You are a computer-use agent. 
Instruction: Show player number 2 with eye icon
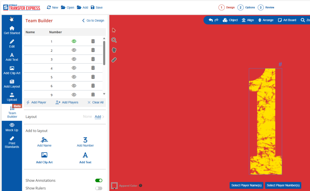(x=74, y=50)
